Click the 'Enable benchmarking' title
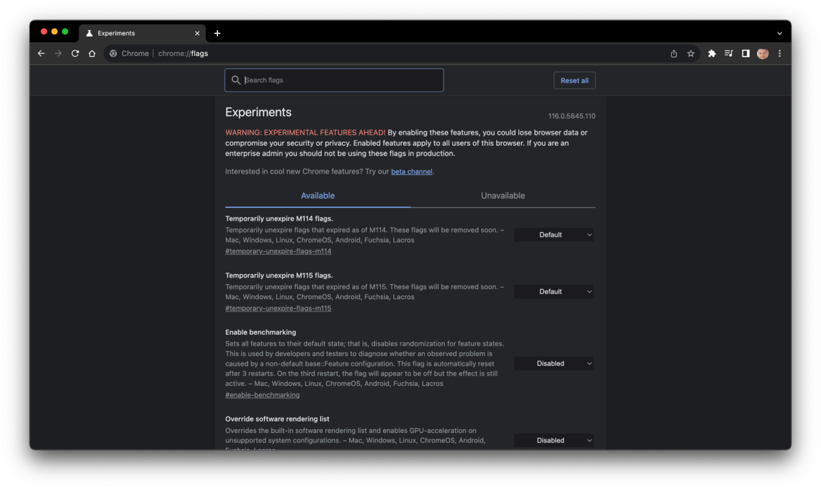 (x=261, y=332)
